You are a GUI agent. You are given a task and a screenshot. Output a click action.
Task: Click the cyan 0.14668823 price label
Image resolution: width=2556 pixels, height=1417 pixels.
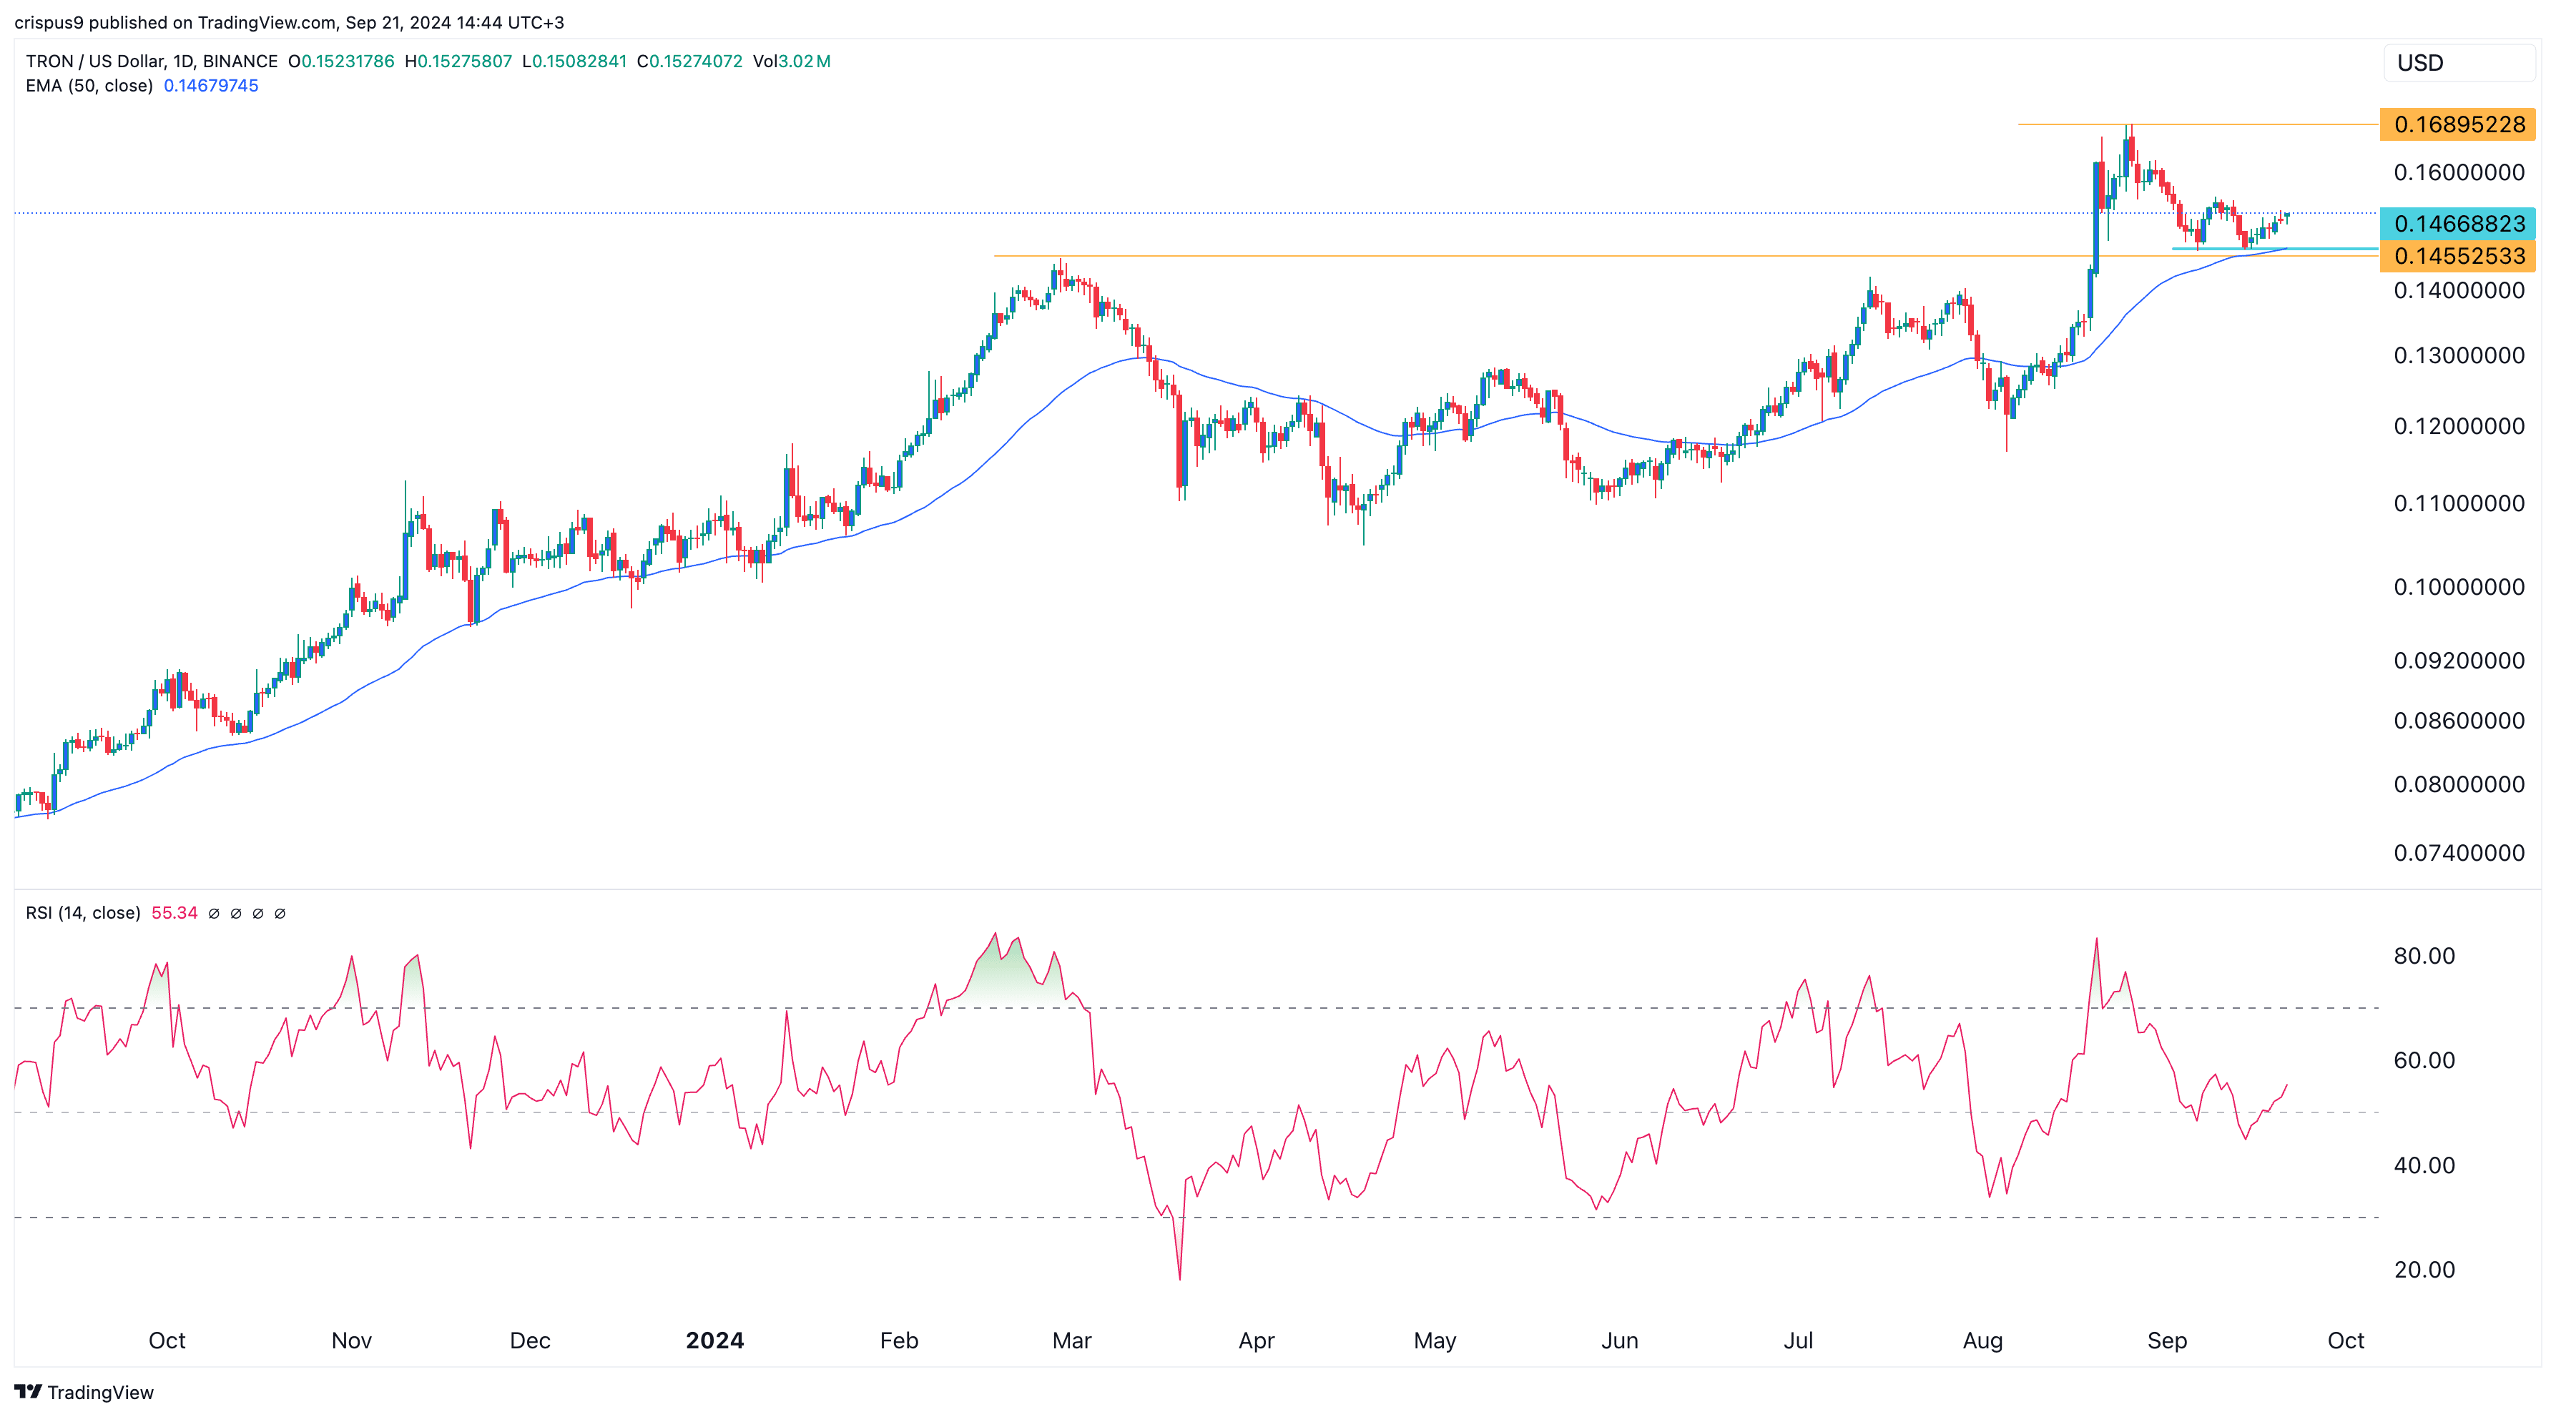coord(2458,223)
